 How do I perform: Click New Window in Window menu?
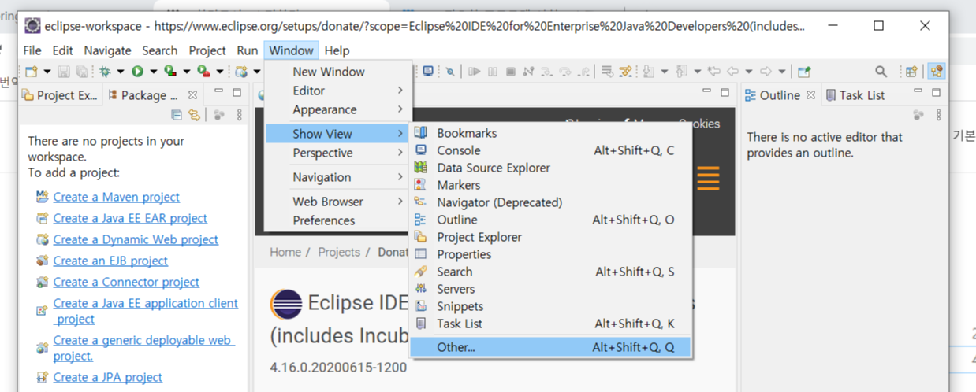[337, 72]
